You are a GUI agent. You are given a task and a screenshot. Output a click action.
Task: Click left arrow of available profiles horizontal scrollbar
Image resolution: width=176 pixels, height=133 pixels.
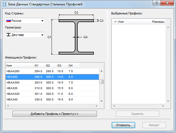click(8, 106)
